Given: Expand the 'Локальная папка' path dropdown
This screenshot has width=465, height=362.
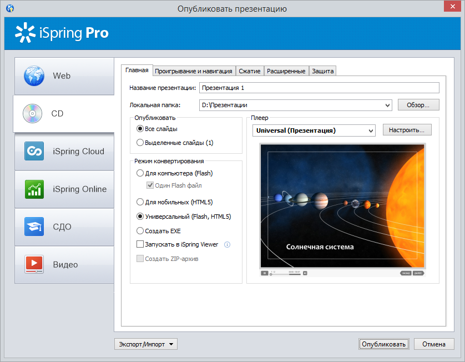Looking at the screenshot, I should click(x=387, y=105).
